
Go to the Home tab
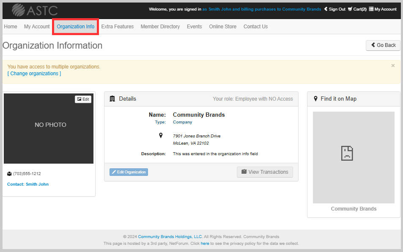pyautogui.click(x=11, y=27)
